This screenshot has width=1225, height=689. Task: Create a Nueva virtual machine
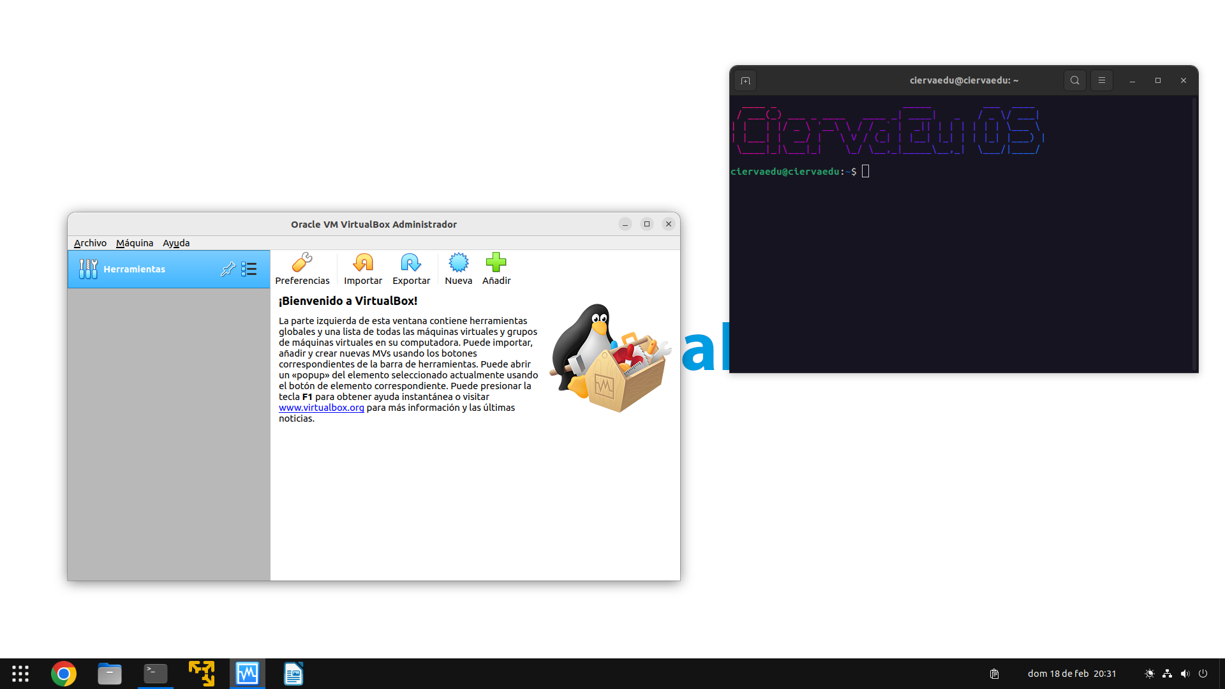(458, 269)
